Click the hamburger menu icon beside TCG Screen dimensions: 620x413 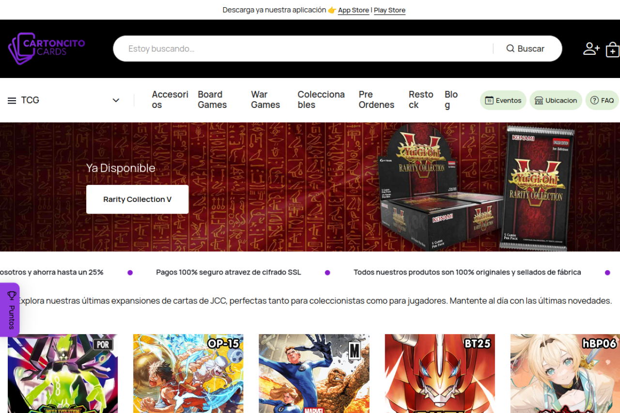[x=12, y=101]
